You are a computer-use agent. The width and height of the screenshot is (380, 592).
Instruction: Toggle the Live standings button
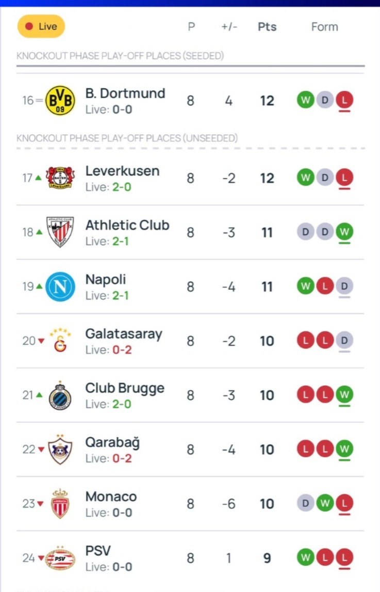click(x=41, y=26)
